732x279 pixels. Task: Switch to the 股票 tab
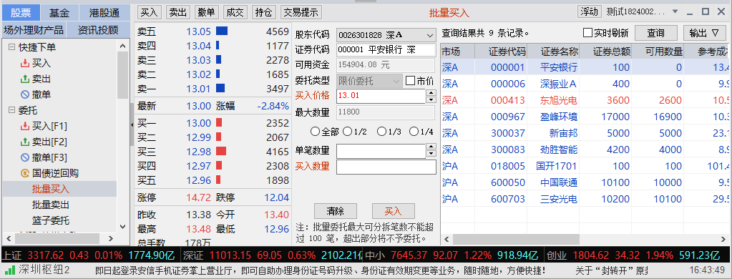click(x=21, y=13)
